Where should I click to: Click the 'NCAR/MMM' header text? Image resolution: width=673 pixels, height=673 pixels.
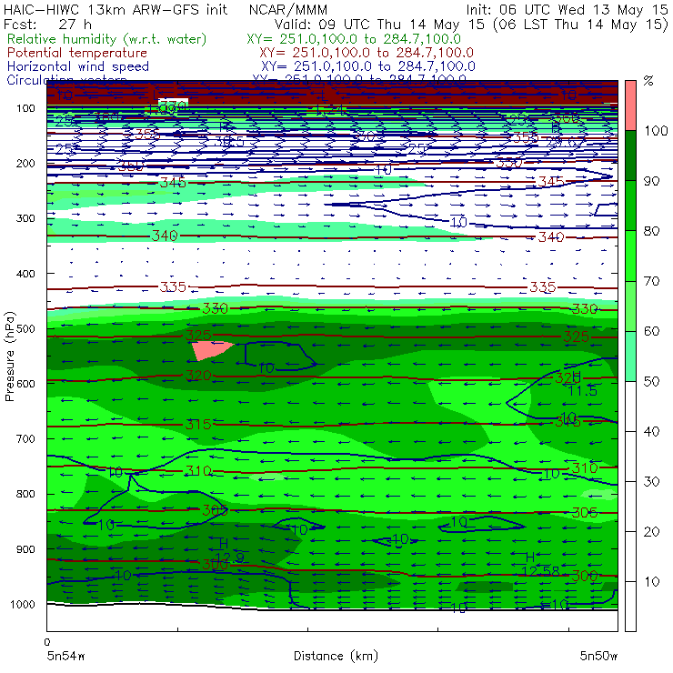288,9
